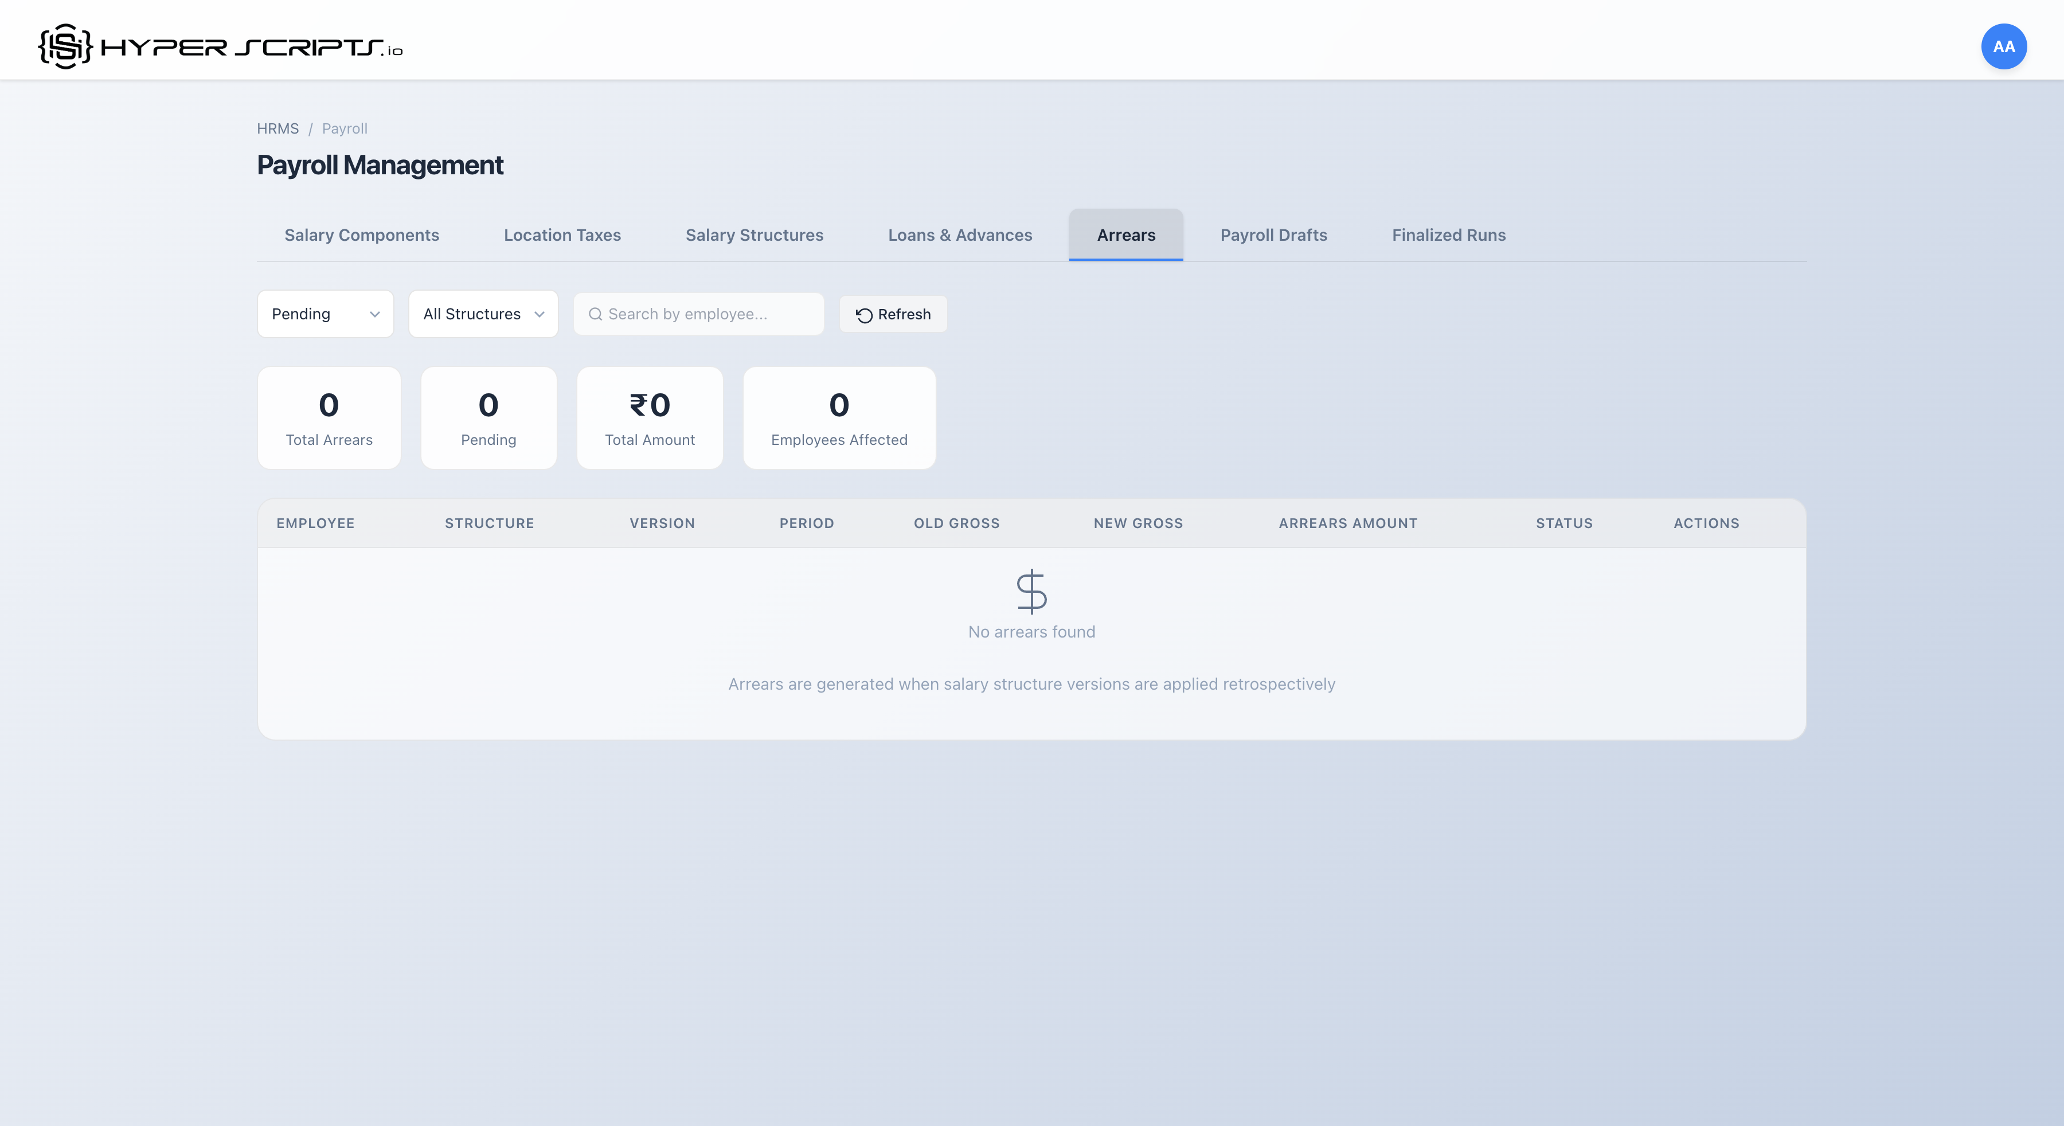
Task: Click the search magnifier icon
Action: 595,314
